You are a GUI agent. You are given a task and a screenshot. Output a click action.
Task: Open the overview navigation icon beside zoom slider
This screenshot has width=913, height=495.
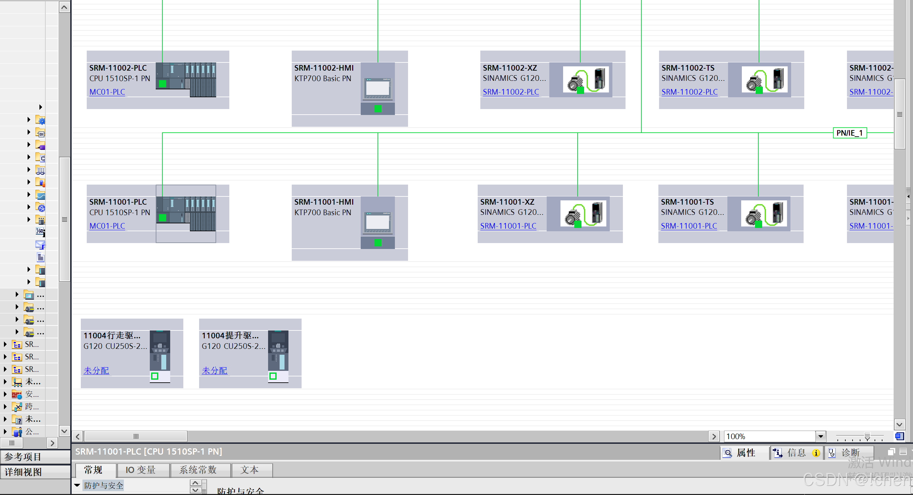[899, 436]
